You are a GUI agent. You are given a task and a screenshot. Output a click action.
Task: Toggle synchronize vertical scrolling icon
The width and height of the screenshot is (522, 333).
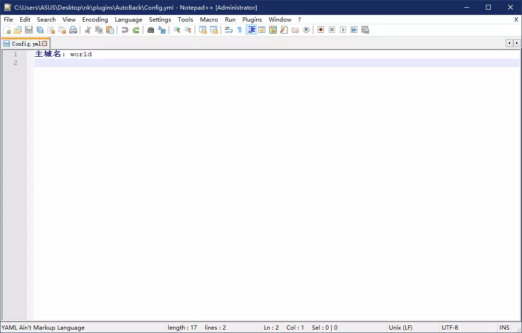pyautogui.click(x=203, y=30)
